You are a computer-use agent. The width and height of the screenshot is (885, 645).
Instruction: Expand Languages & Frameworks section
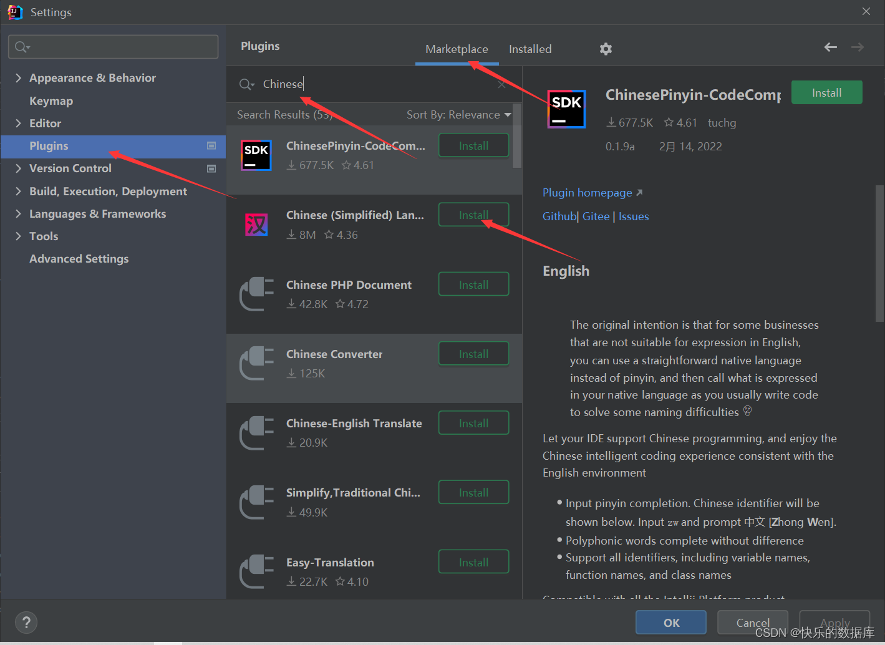[18, 213]
